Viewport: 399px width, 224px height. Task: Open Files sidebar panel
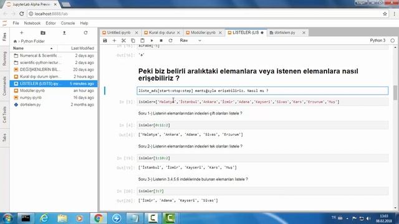[4, 37]
